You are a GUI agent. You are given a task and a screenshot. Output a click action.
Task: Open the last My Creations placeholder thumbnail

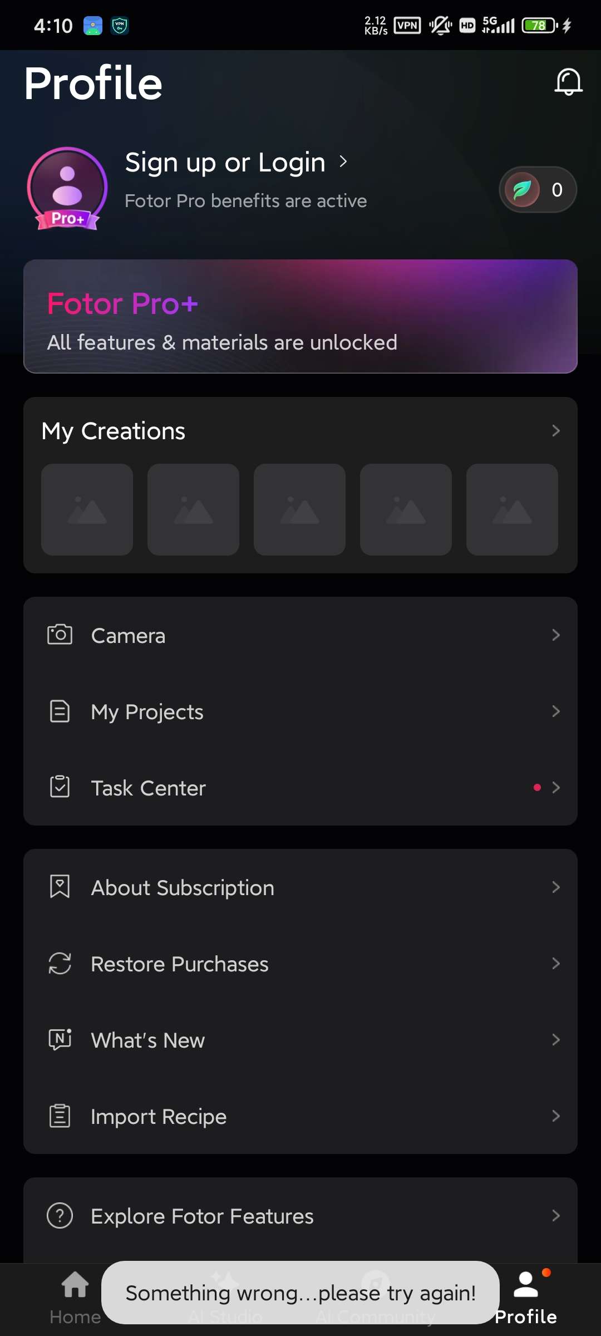tap(512, 509)
